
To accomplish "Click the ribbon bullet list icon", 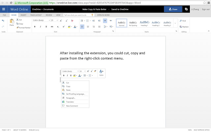I will point(82,20).
